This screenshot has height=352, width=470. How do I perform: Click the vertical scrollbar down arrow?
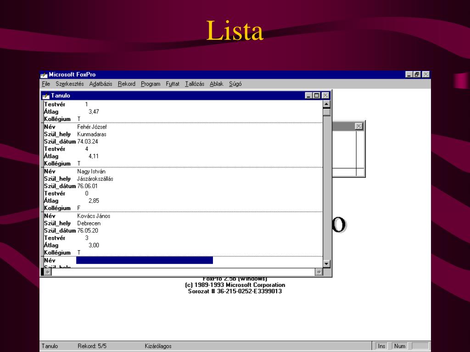pos(327,264)
